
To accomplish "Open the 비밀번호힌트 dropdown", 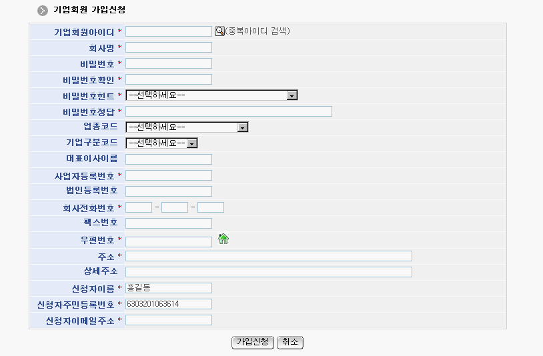I will 211,95.
